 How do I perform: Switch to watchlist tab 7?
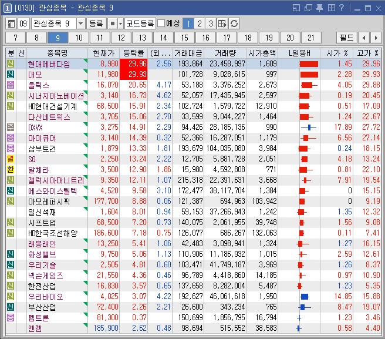(x=15, y=38)
